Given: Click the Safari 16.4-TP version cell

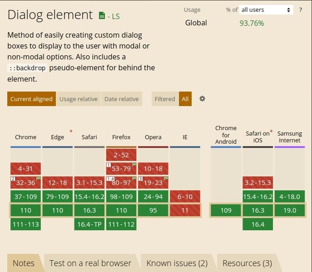Looking at the screenshot, I should 89,224.
